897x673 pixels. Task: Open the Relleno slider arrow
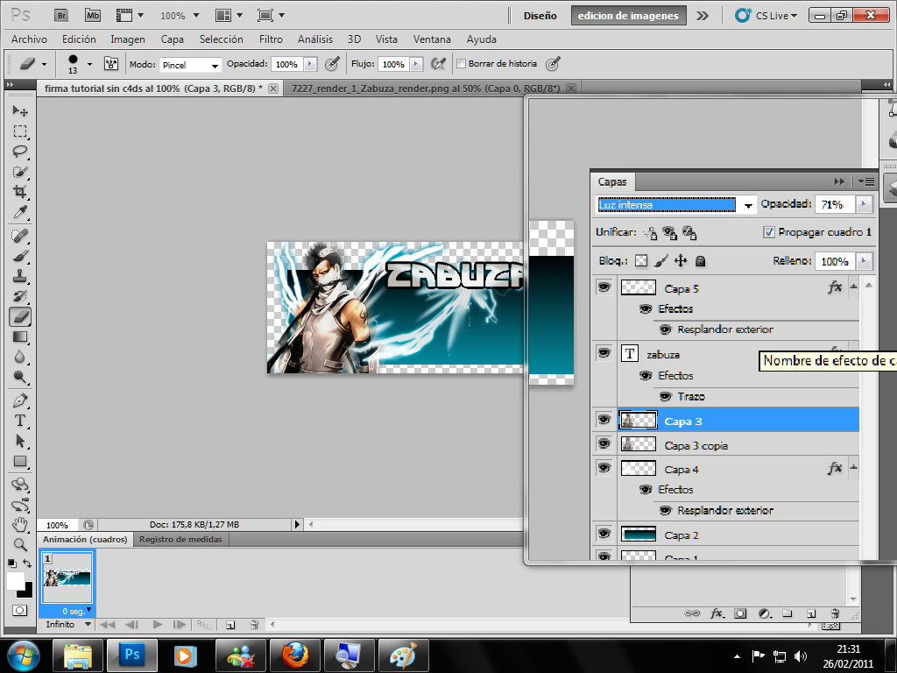tap(864, 261)
